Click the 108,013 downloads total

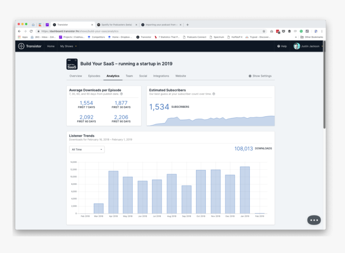click(244, 148)
